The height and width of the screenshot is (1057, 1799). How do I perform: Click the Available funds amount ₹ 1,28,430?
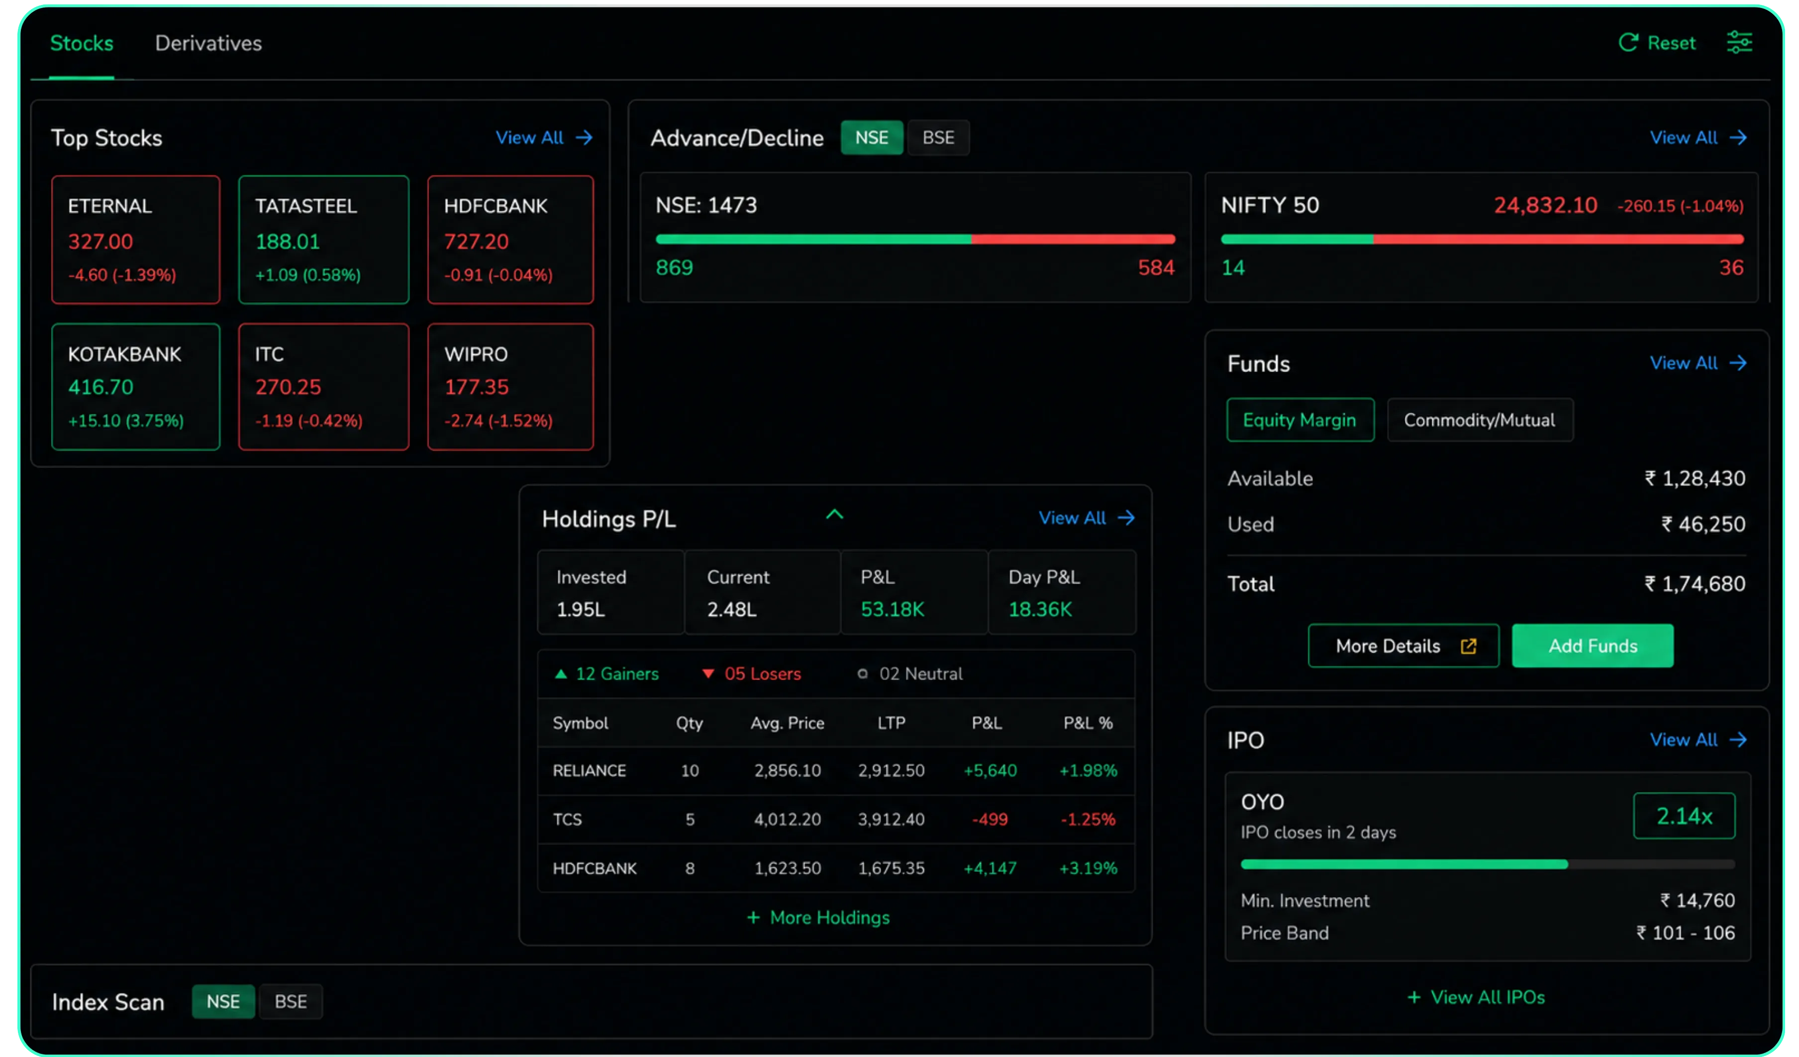[1695, 478]
